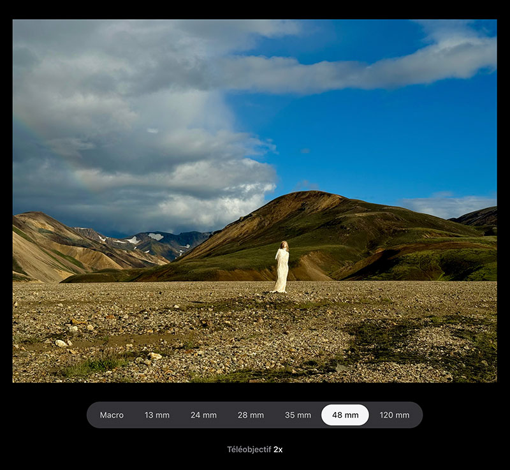
Task: Select the 28 mm focal length
Action: 251,415
